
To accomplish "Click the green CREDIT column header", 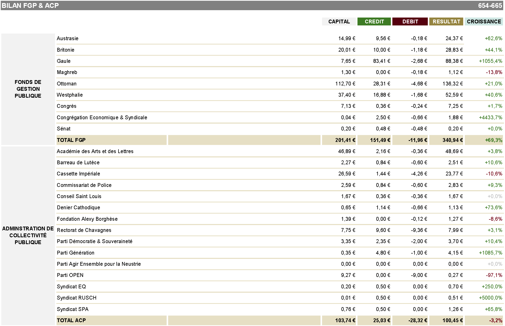I will (374, 22).
